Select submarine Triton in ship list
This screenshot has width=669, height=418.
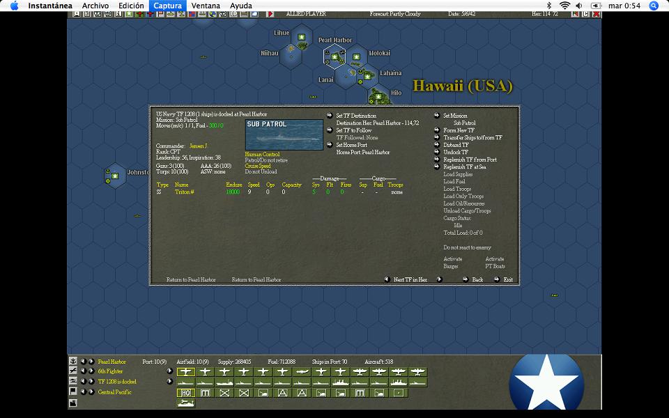(184, 192)
